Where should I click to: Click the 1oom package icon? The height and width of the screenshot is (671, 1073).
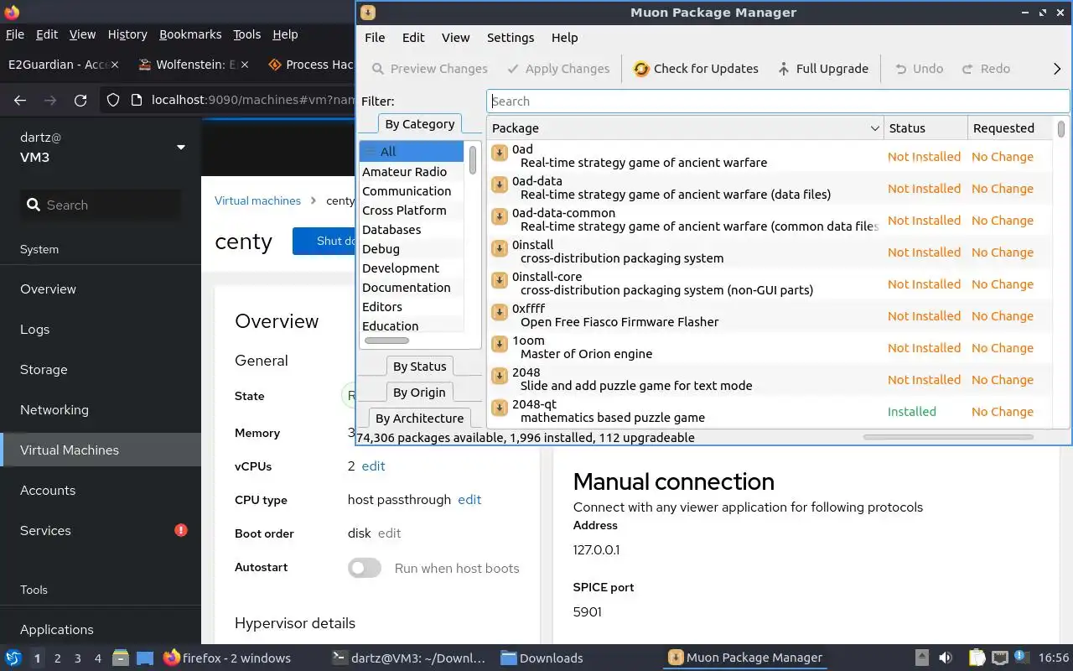click(500, 344)
